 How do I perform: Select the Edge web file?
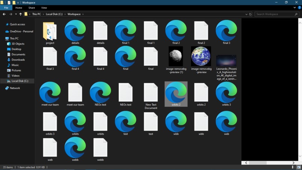pyautogui.click(x=226, y=122)
